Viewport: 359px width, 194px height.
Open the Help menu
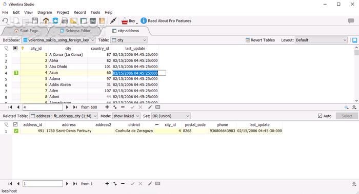tap(109, 12)
